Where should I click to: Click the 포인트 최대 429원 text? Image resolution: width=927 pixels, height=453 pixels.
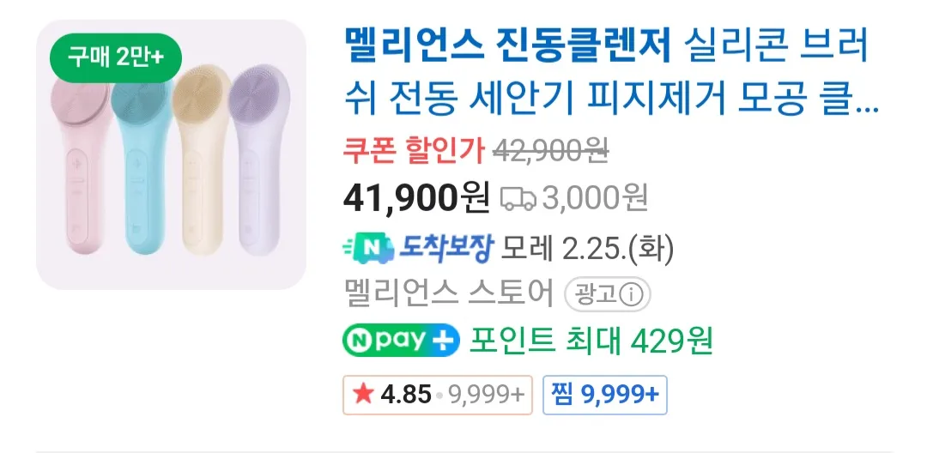tap(591, 341)
